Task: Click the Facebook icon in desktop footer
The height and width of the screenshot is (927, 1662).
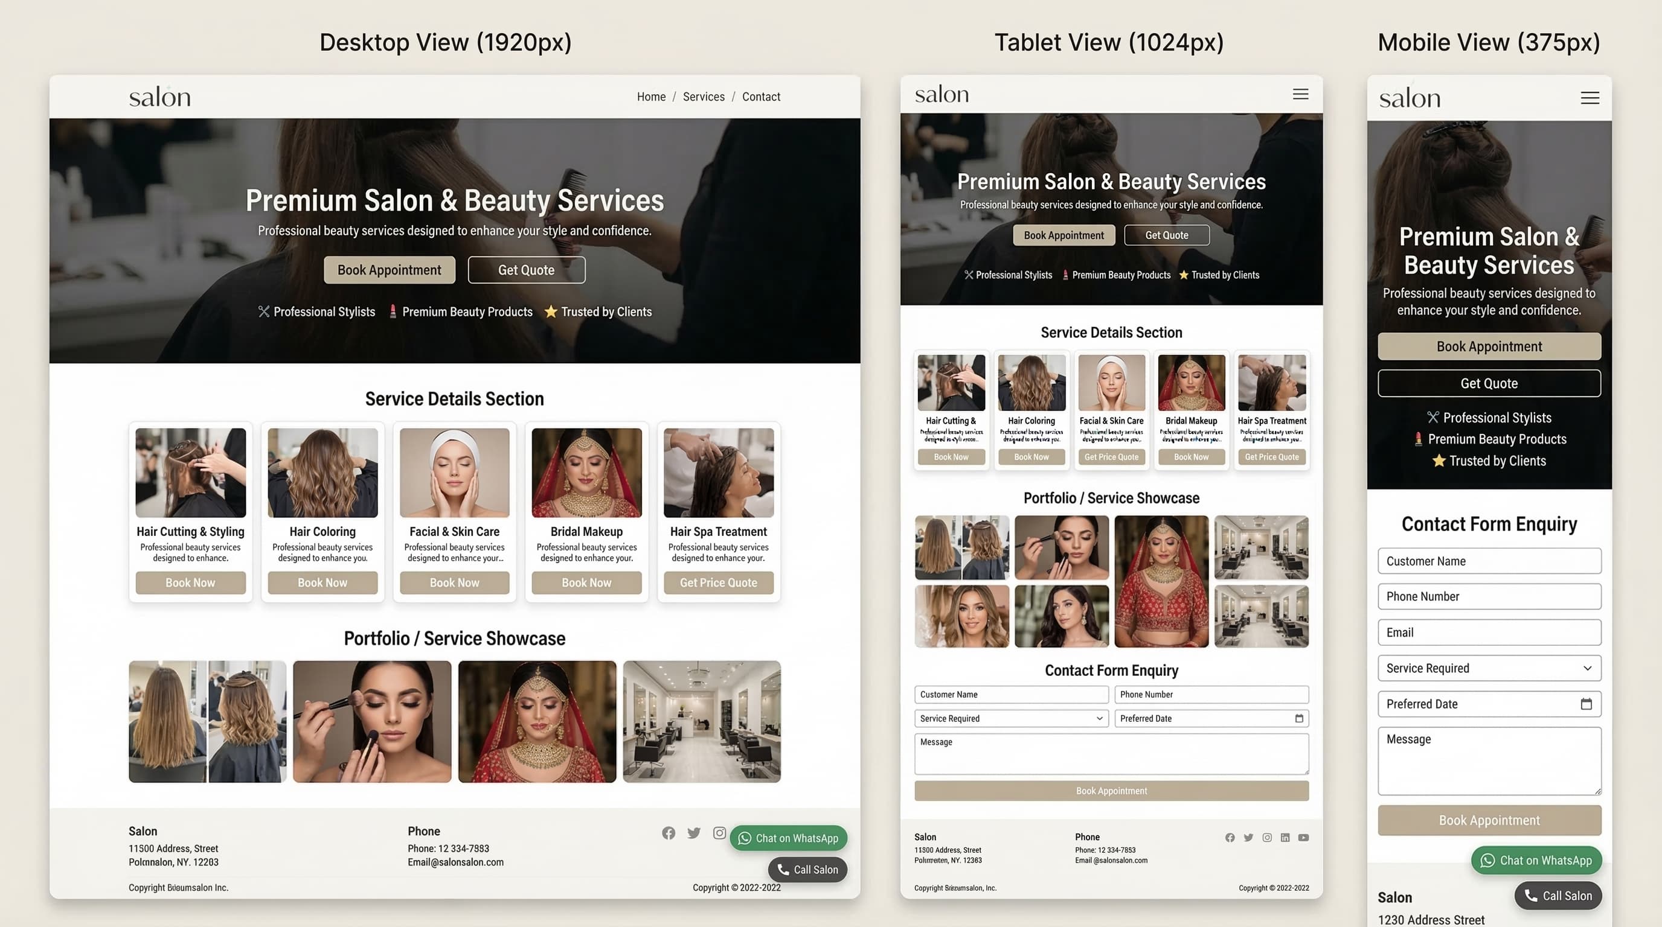Action: [x=669, y=833]
